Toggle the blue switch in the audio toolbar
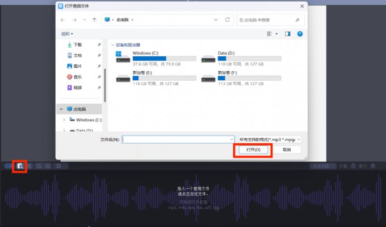This screenshot has width=386, height=227. click(x=9, y=166)
